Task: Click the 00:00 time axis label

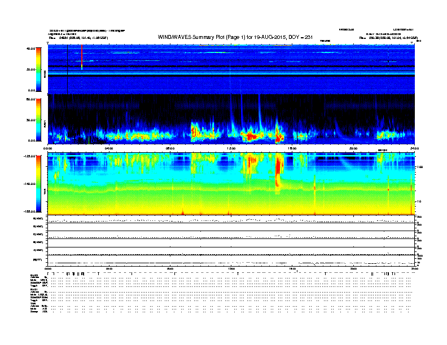Action: pyautogui.click(x=49, y=148)
